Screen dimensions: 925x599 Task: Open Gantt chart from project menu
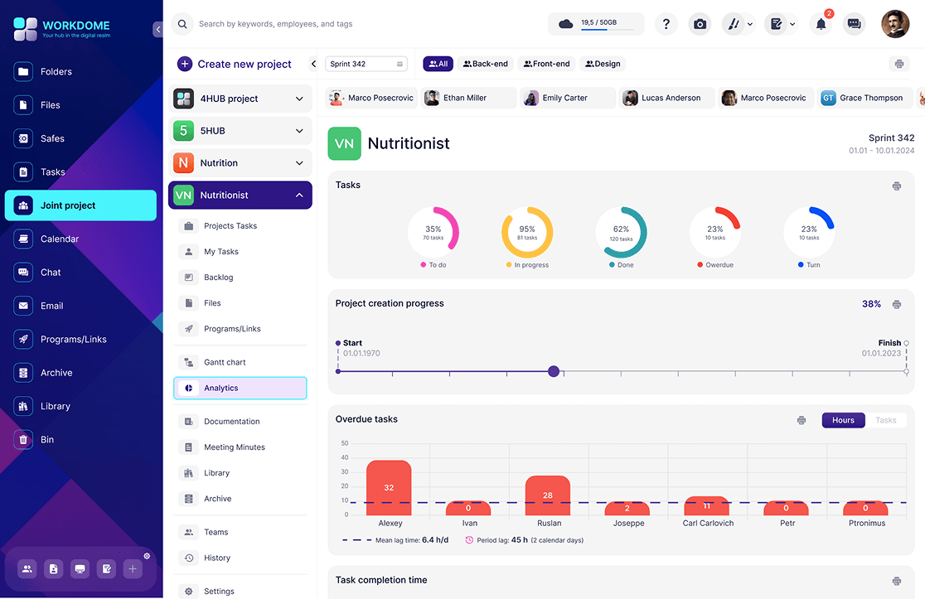pos(225,362)
